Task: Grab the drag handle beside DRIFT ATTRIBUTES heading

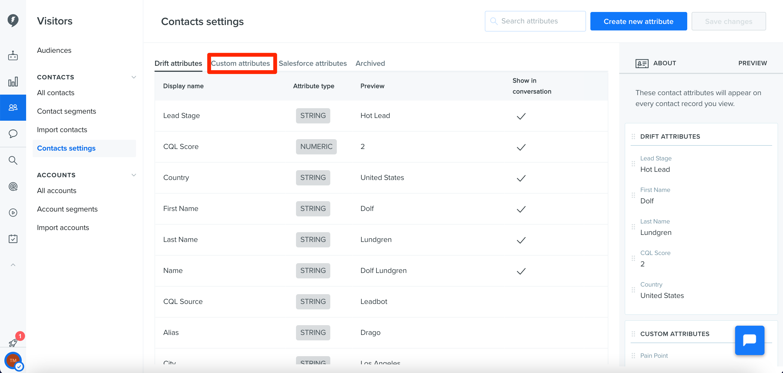Action: pyautogui.click(x=633, y=136)
